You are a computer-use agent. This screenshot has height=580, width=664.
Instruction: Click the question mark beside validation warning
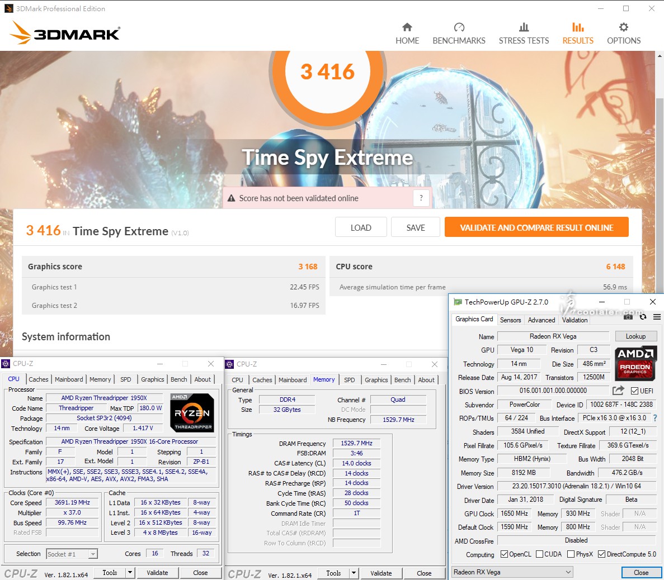point(421,198)
